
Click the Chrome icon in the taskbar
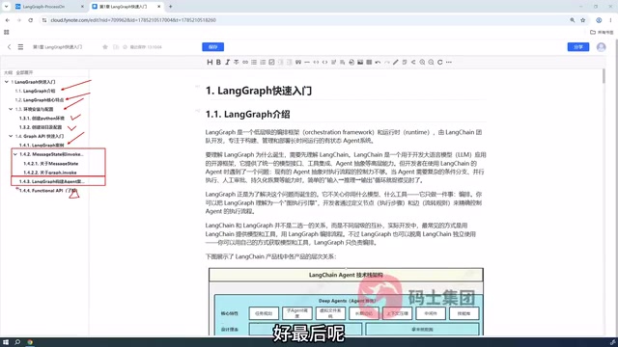pyautogui.click(x=30, y=342)
